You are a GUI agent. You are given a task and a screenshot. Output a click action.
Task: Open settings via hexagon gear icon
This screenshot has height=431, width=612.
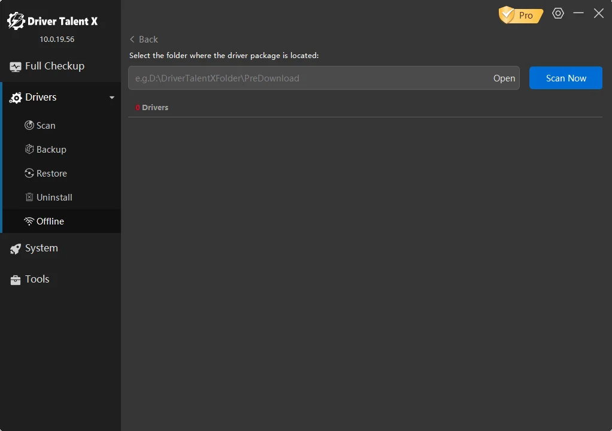click(x=558, y=13)
